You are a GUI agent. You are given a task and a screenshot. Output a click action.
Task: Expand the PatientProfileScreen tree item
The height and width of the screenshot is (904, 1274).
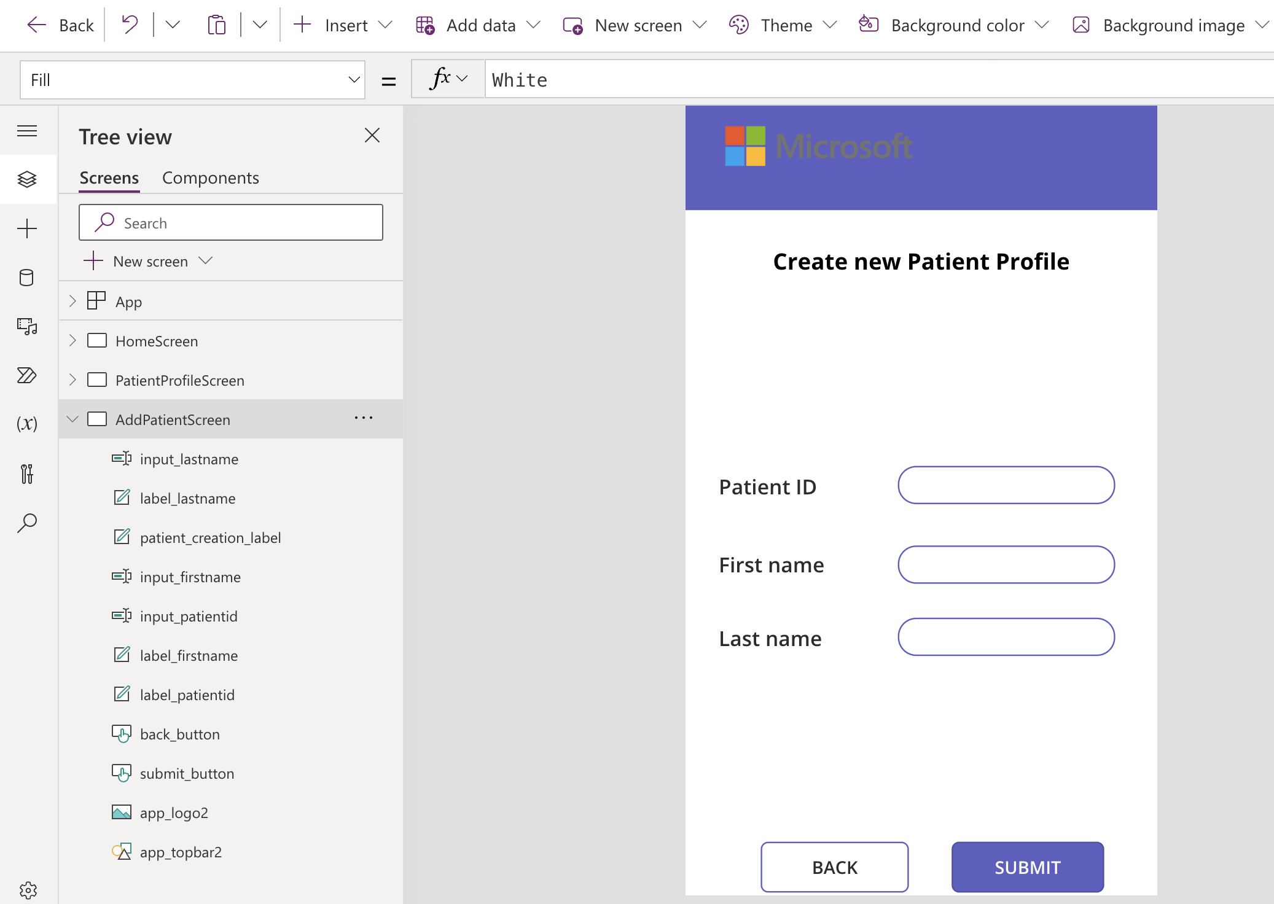click(x=72, y=380)
